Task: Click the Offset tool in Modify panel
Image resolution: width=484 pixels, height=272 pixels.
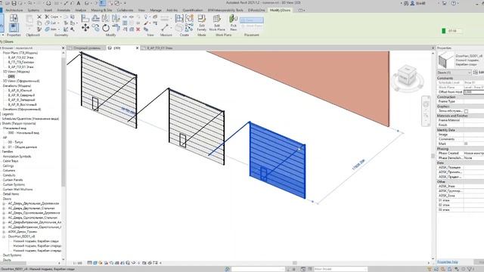Action: (x=96, y=18)
